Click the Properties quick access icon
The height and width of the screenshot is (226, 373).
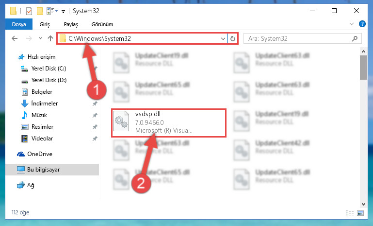pos(29,11)
